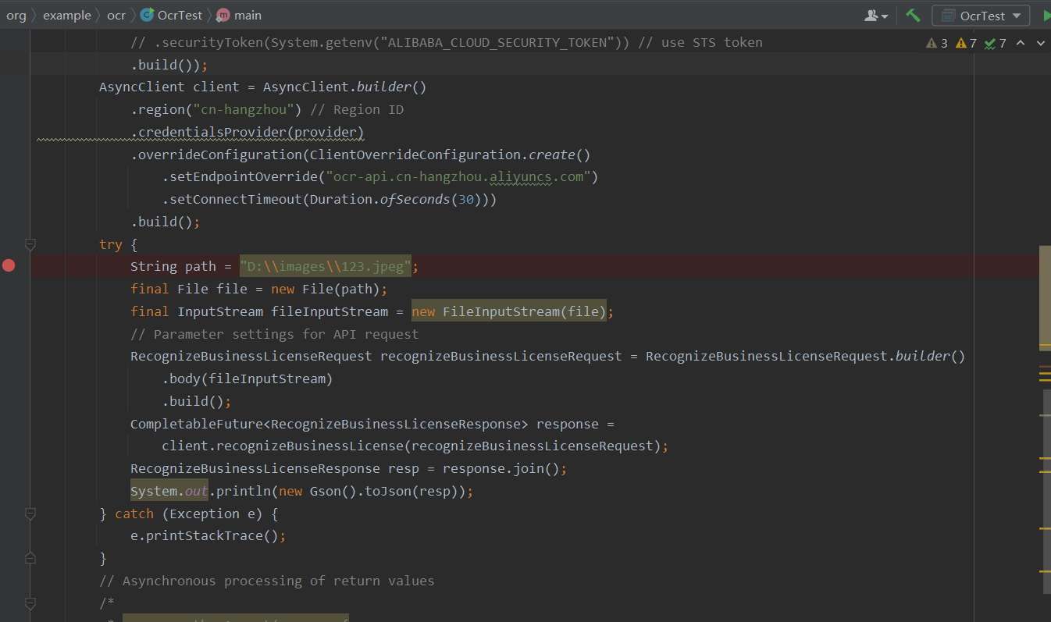1051x622 pixels.
Task: Select the main breadcrumb label
Action: pyautogui.click(x=248, y=15)
